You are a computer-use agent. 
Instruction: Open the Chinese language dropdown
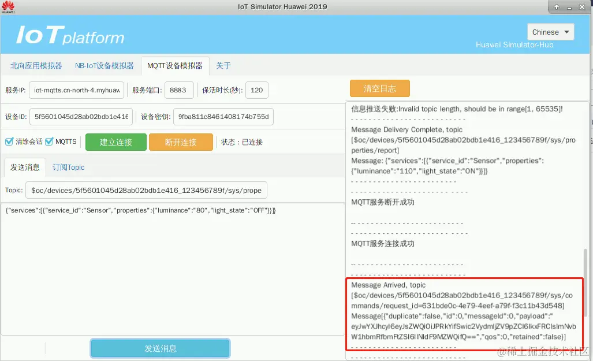(551, 32)
